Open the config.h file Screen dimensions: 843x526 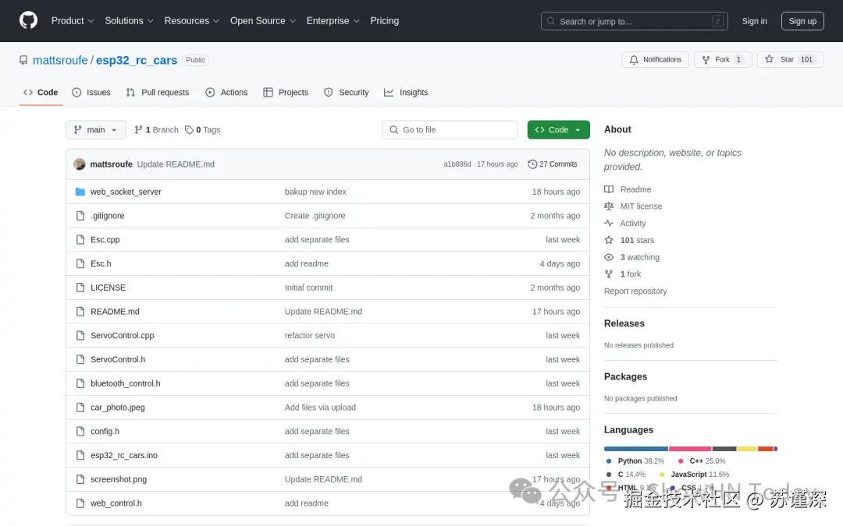click(x=105, y=432)
